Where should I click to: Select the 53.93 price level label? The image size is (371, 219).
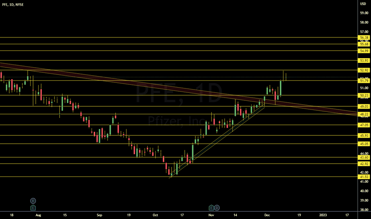pyautogui.click(x=364, y=61)
